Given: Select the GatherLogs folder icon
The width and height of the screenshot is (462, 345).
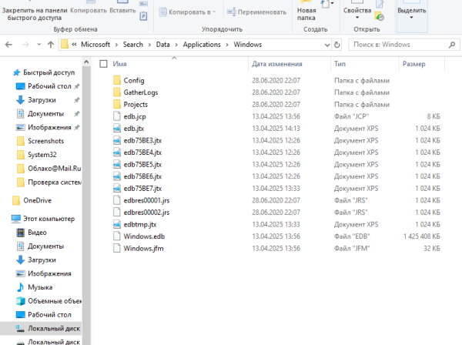Looking at the screenshot, I should (117, 92).
